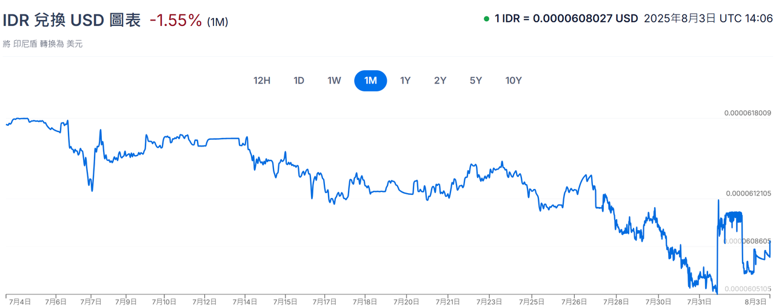Click the 7月20日 date marker
The image size is (776, 307).
[x=407, y=301]
